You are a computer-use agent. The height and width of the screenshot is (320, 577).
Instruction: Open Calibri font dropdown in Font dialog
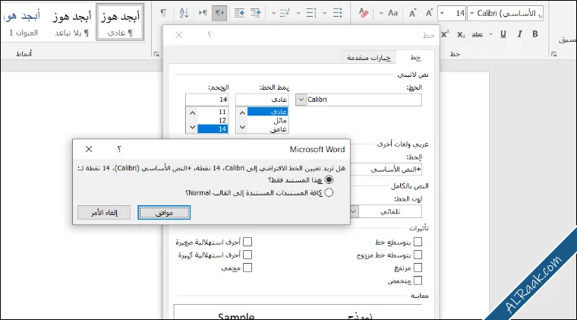point(301,100)
